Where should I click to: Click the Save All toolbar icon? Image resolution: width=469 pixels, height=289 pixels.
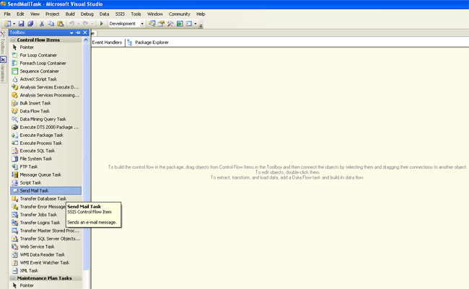pos(30,24)
